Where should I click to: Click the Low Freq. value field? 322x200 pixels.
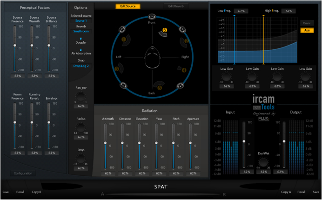click(241, 11)
